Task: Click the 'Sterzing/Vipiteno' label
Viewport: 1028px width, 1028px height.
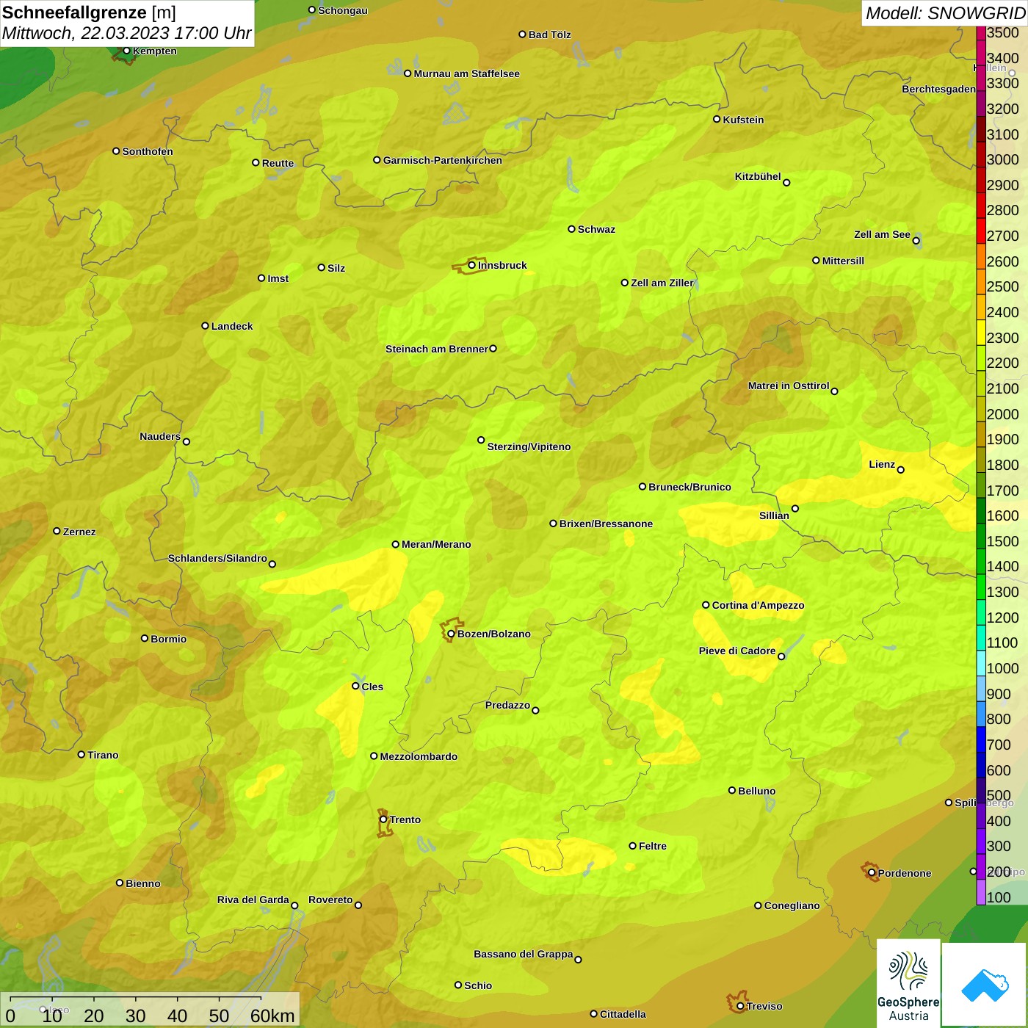Action: pos(529,446)
